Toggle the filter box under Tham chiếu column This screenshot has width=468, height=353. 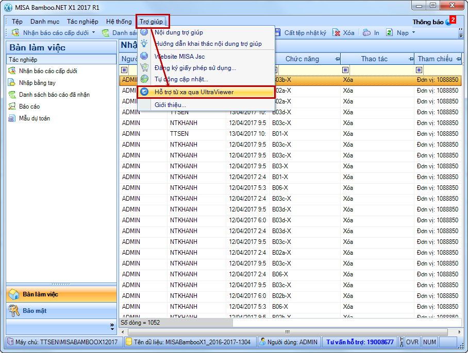coord(419,70)
